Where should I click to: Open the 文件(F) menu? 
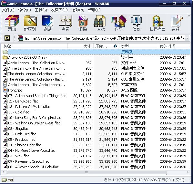(x=8, y=10)
